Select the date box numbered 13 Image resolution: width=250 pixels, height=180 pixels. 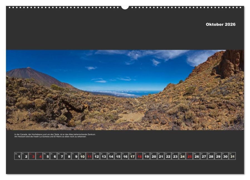click(104, 156)
